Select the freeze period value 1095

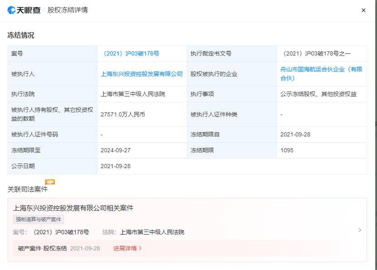coord(287,150)
